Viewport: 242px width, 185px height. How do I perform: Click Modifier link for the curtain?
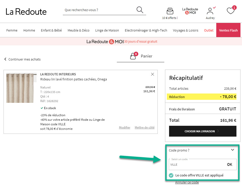coord(125,128)
